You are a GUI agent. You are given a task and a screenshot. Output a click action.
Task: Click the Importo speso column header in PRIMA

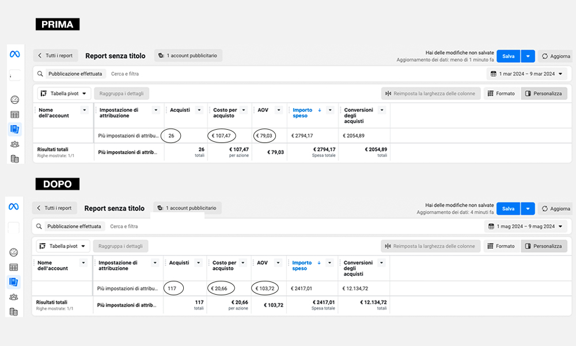(302, 113)
